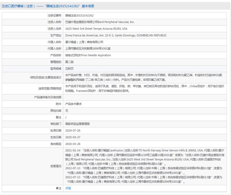Click the 管理类别 value 第二类
Image resolution: width=231 pixels, height=195 pixels.
[x=69, y=62]
